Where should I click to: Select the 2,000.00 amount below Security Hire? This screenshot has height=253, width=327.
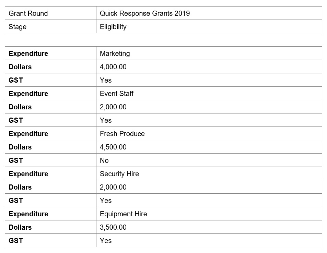point(113,187)
